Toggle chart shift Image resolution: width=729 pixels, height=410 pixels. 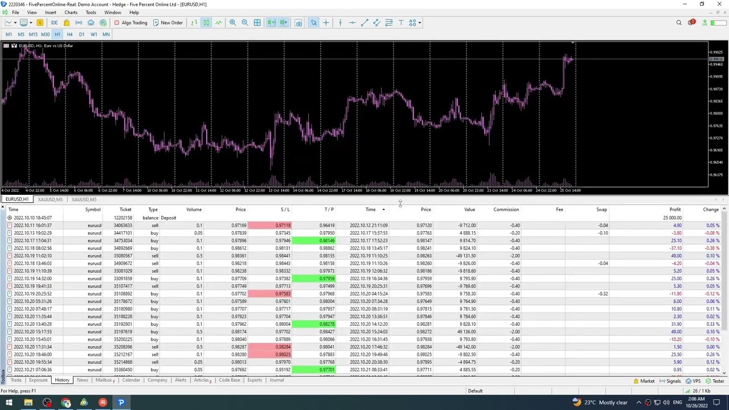point(284,23)
